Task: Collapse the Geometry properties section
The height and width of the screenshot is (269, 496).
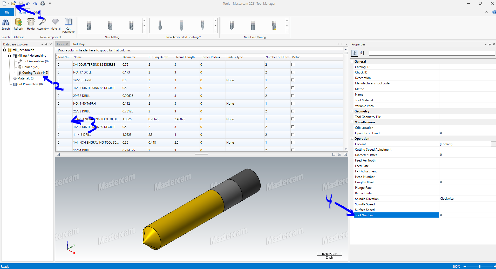Action: 352,111
